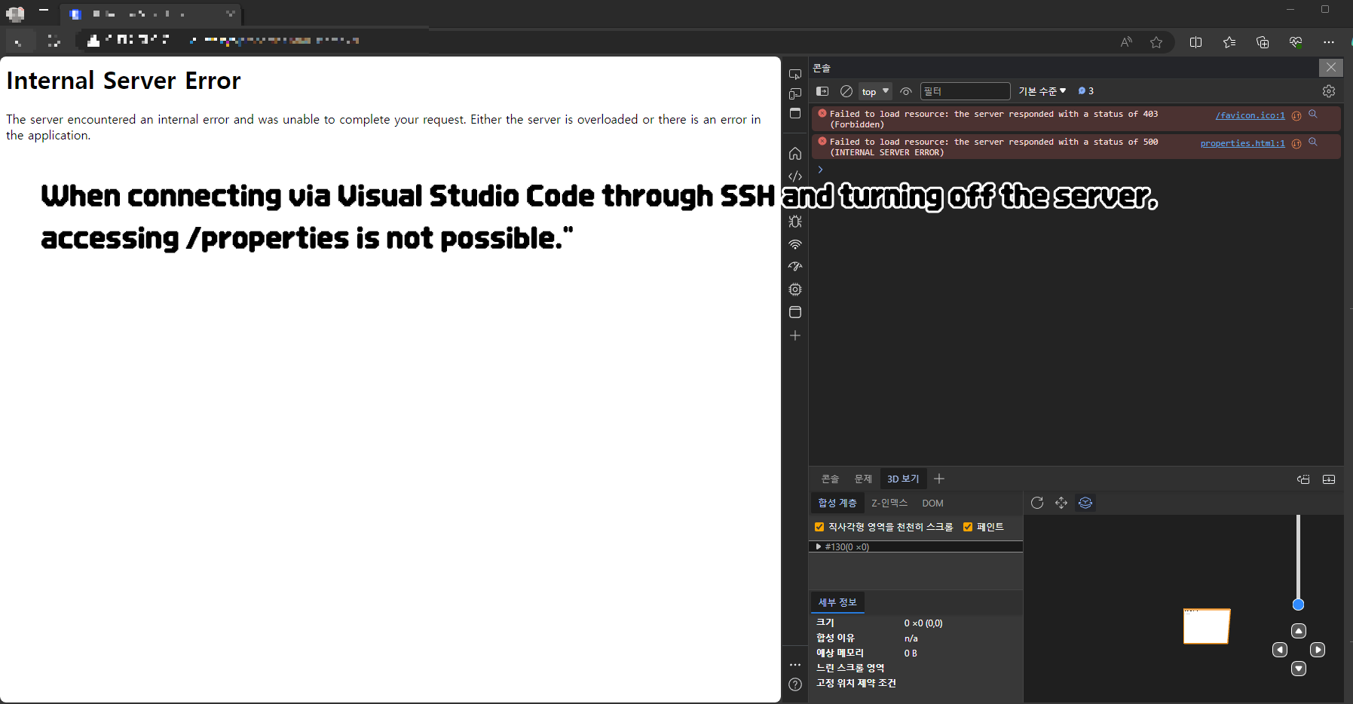Add more tools with sidebar plus icon
Screen dimensions: 1353x704
coord(794,335)
